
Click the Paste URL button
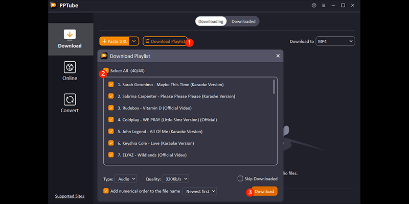click(x=115, y=41)
